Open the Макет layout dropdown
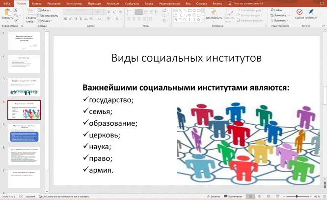The image size is (327, 200). (45, 10)
